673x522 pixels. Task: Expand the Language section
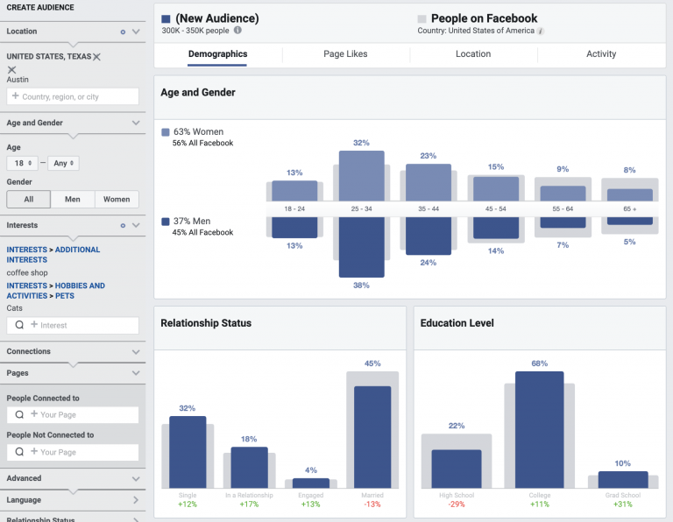136,500
